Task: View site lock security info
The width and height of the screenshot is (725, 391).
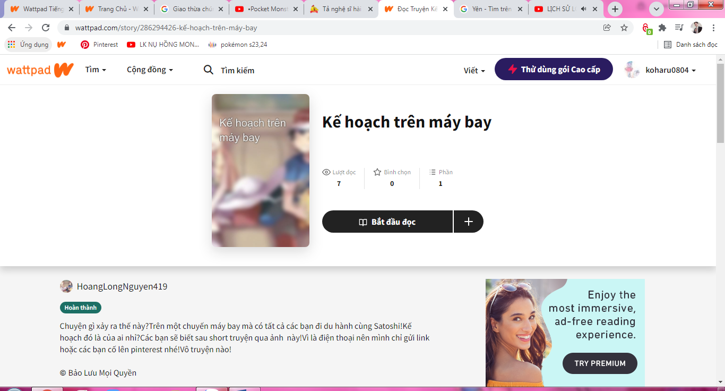Action: (67, 28)
